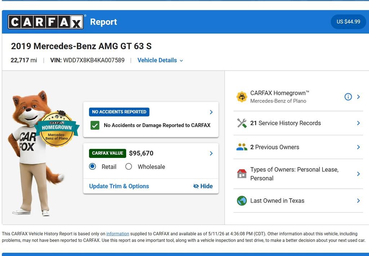
Task: Select the Retail radio button
Action: click(x=93, y=167)
